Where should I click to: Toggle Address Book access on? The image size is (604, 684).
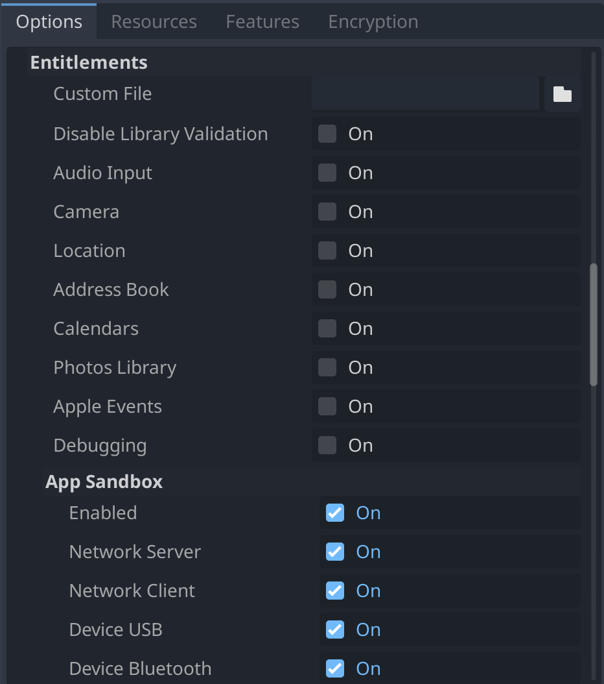pos(327,289)
